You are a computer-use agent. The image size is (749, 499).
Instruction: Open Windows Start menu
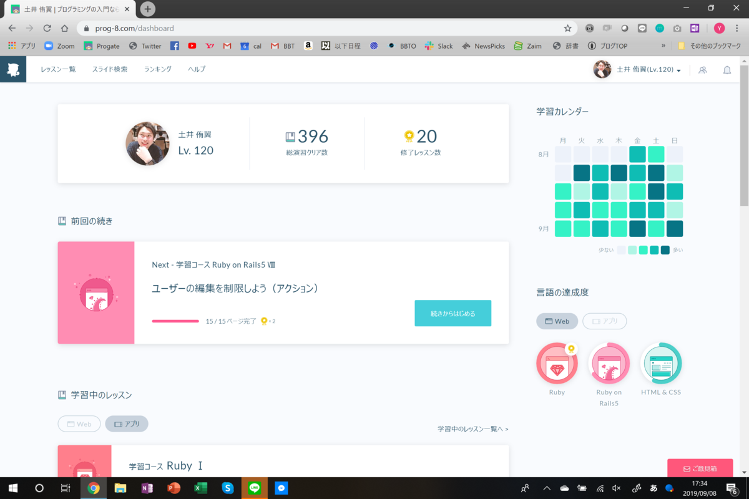click(12, 488)
